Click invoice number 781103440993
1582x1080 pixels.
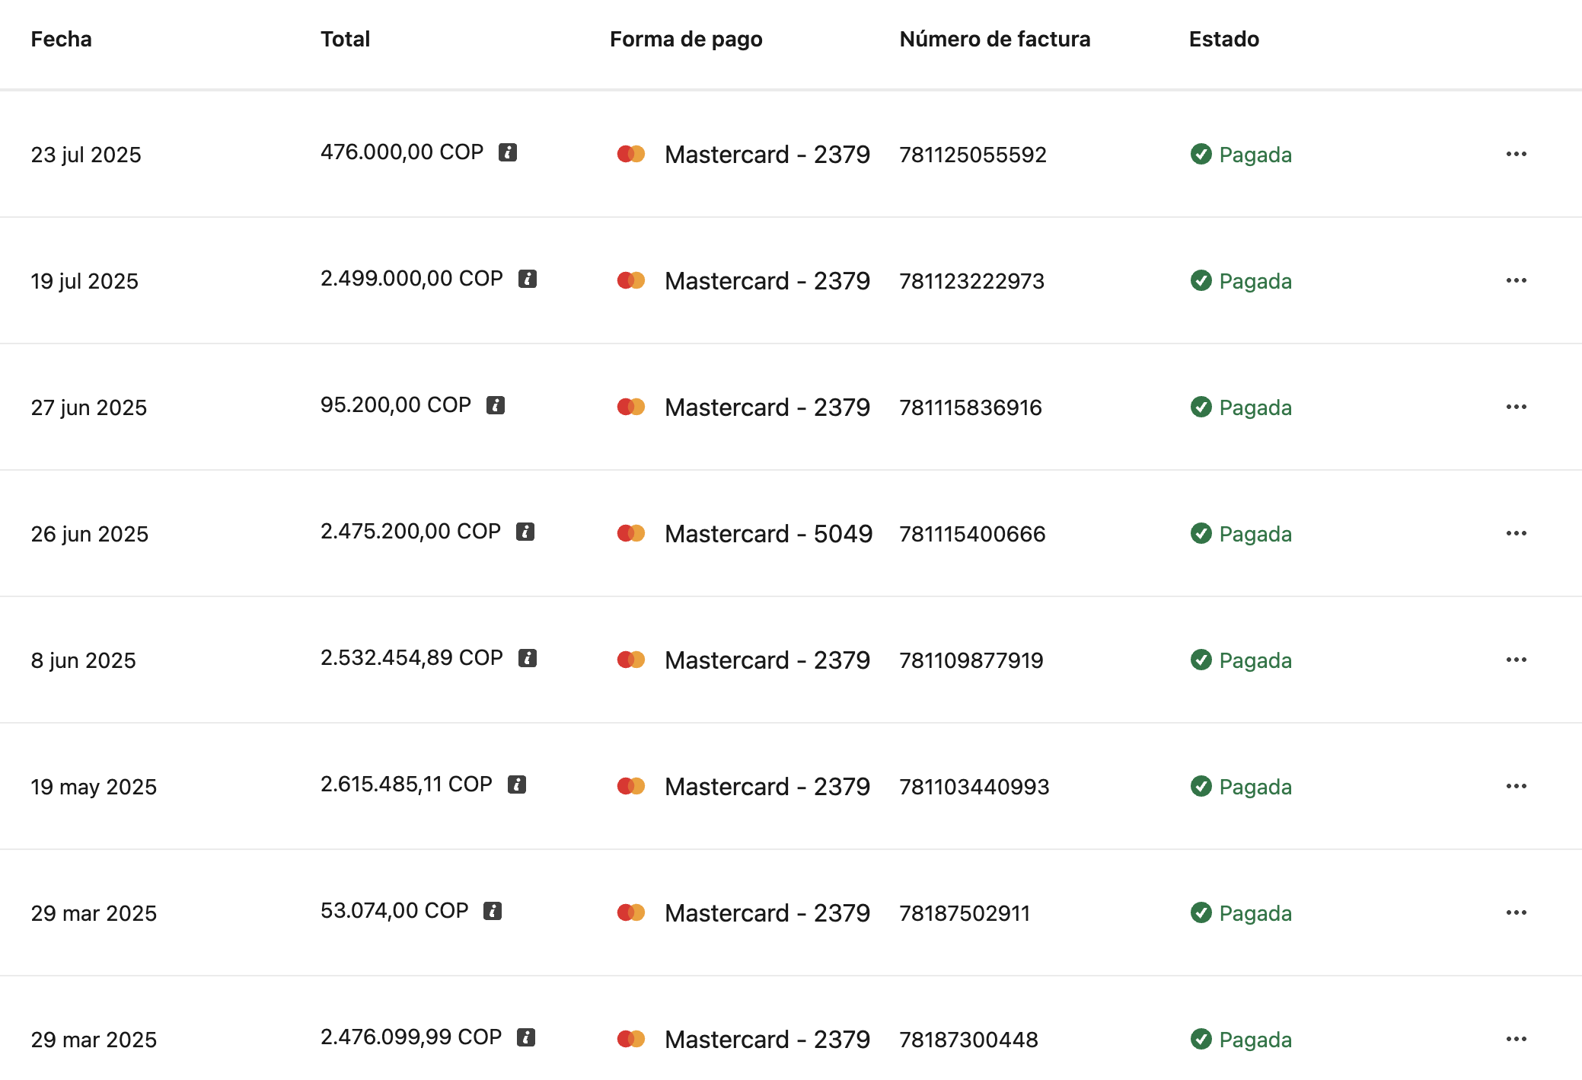[974, 787]
